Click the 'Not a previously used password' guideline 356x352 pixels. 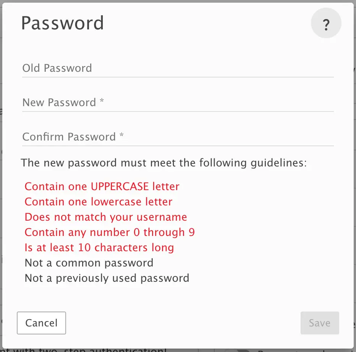pos(107,278)
